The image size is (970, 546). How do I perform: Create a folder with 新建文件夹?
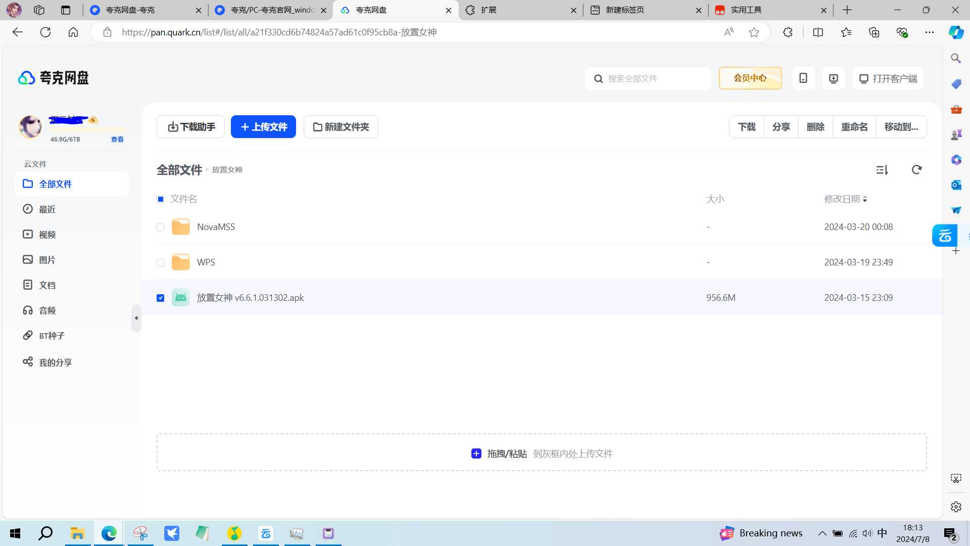[x=341, y=127]
